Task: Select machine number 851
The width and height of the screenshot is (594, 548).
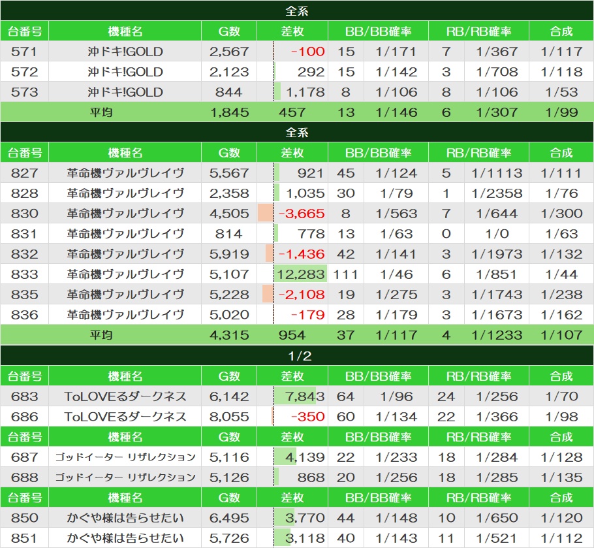Action: (24, 538)
